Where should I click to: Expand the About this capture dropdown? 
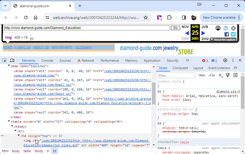point(223,39)
